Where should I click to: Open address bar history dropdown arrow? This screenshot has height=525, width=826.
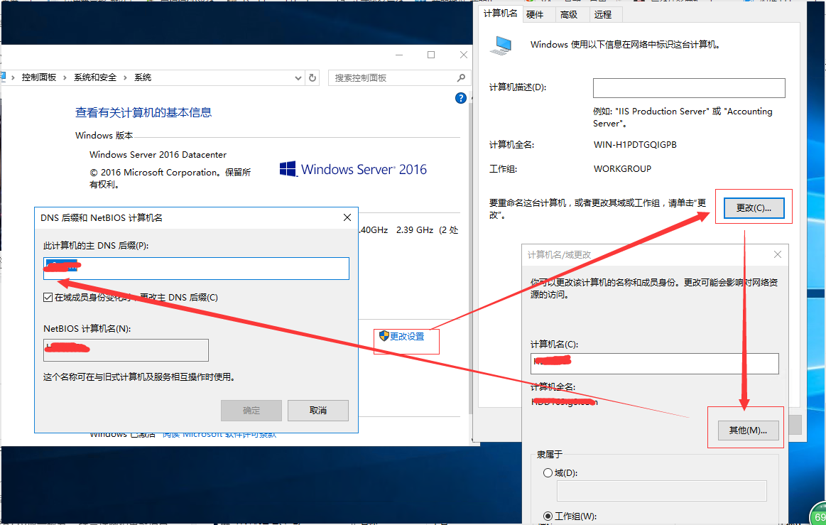[298, 78]
